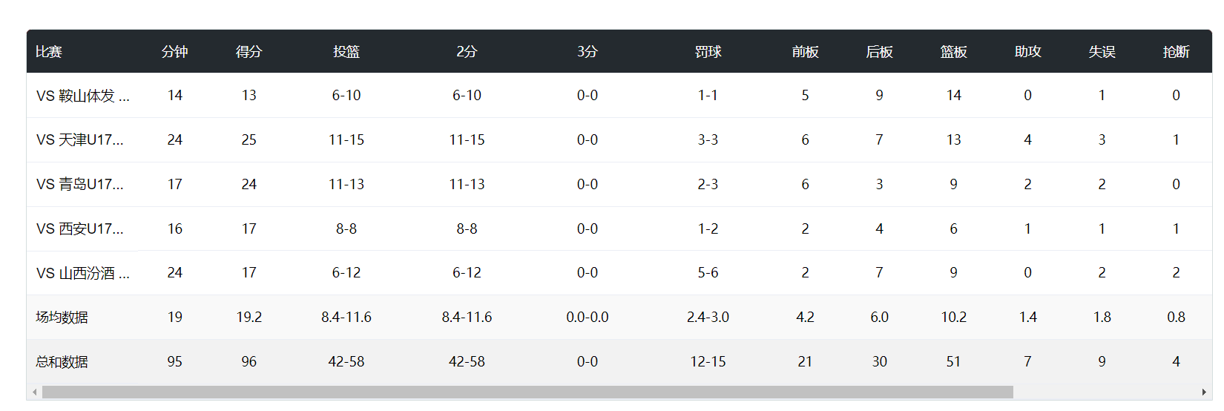This screenshot has width=1224, height=411.
Task: Click the 3分 column header
Action: 588,52
